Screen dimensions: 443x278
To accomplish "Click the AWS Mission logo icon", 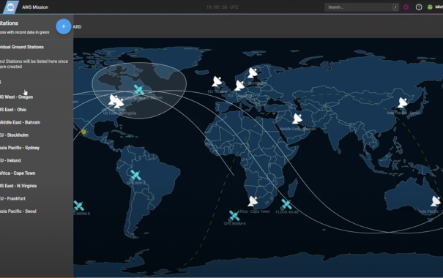I will point(11,7).
